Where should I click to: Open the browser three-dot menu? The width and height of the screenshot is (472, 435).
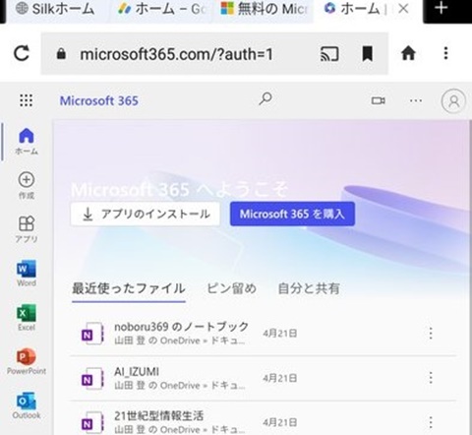tap(445, 53)
